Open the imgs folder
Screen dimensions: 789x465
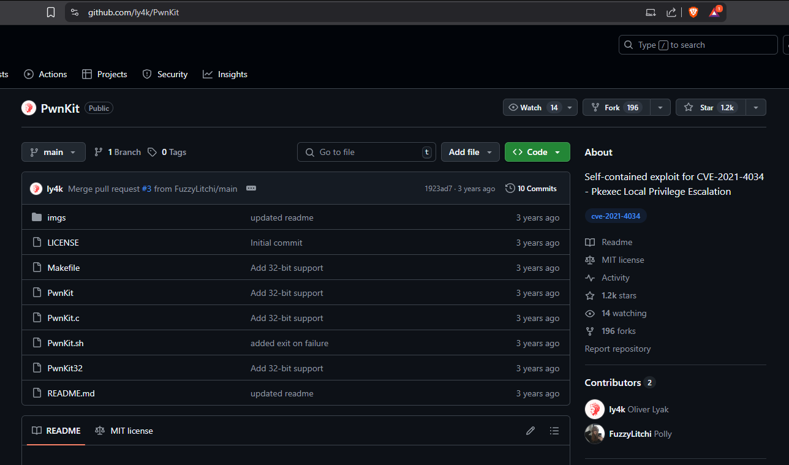pos(56,217)
